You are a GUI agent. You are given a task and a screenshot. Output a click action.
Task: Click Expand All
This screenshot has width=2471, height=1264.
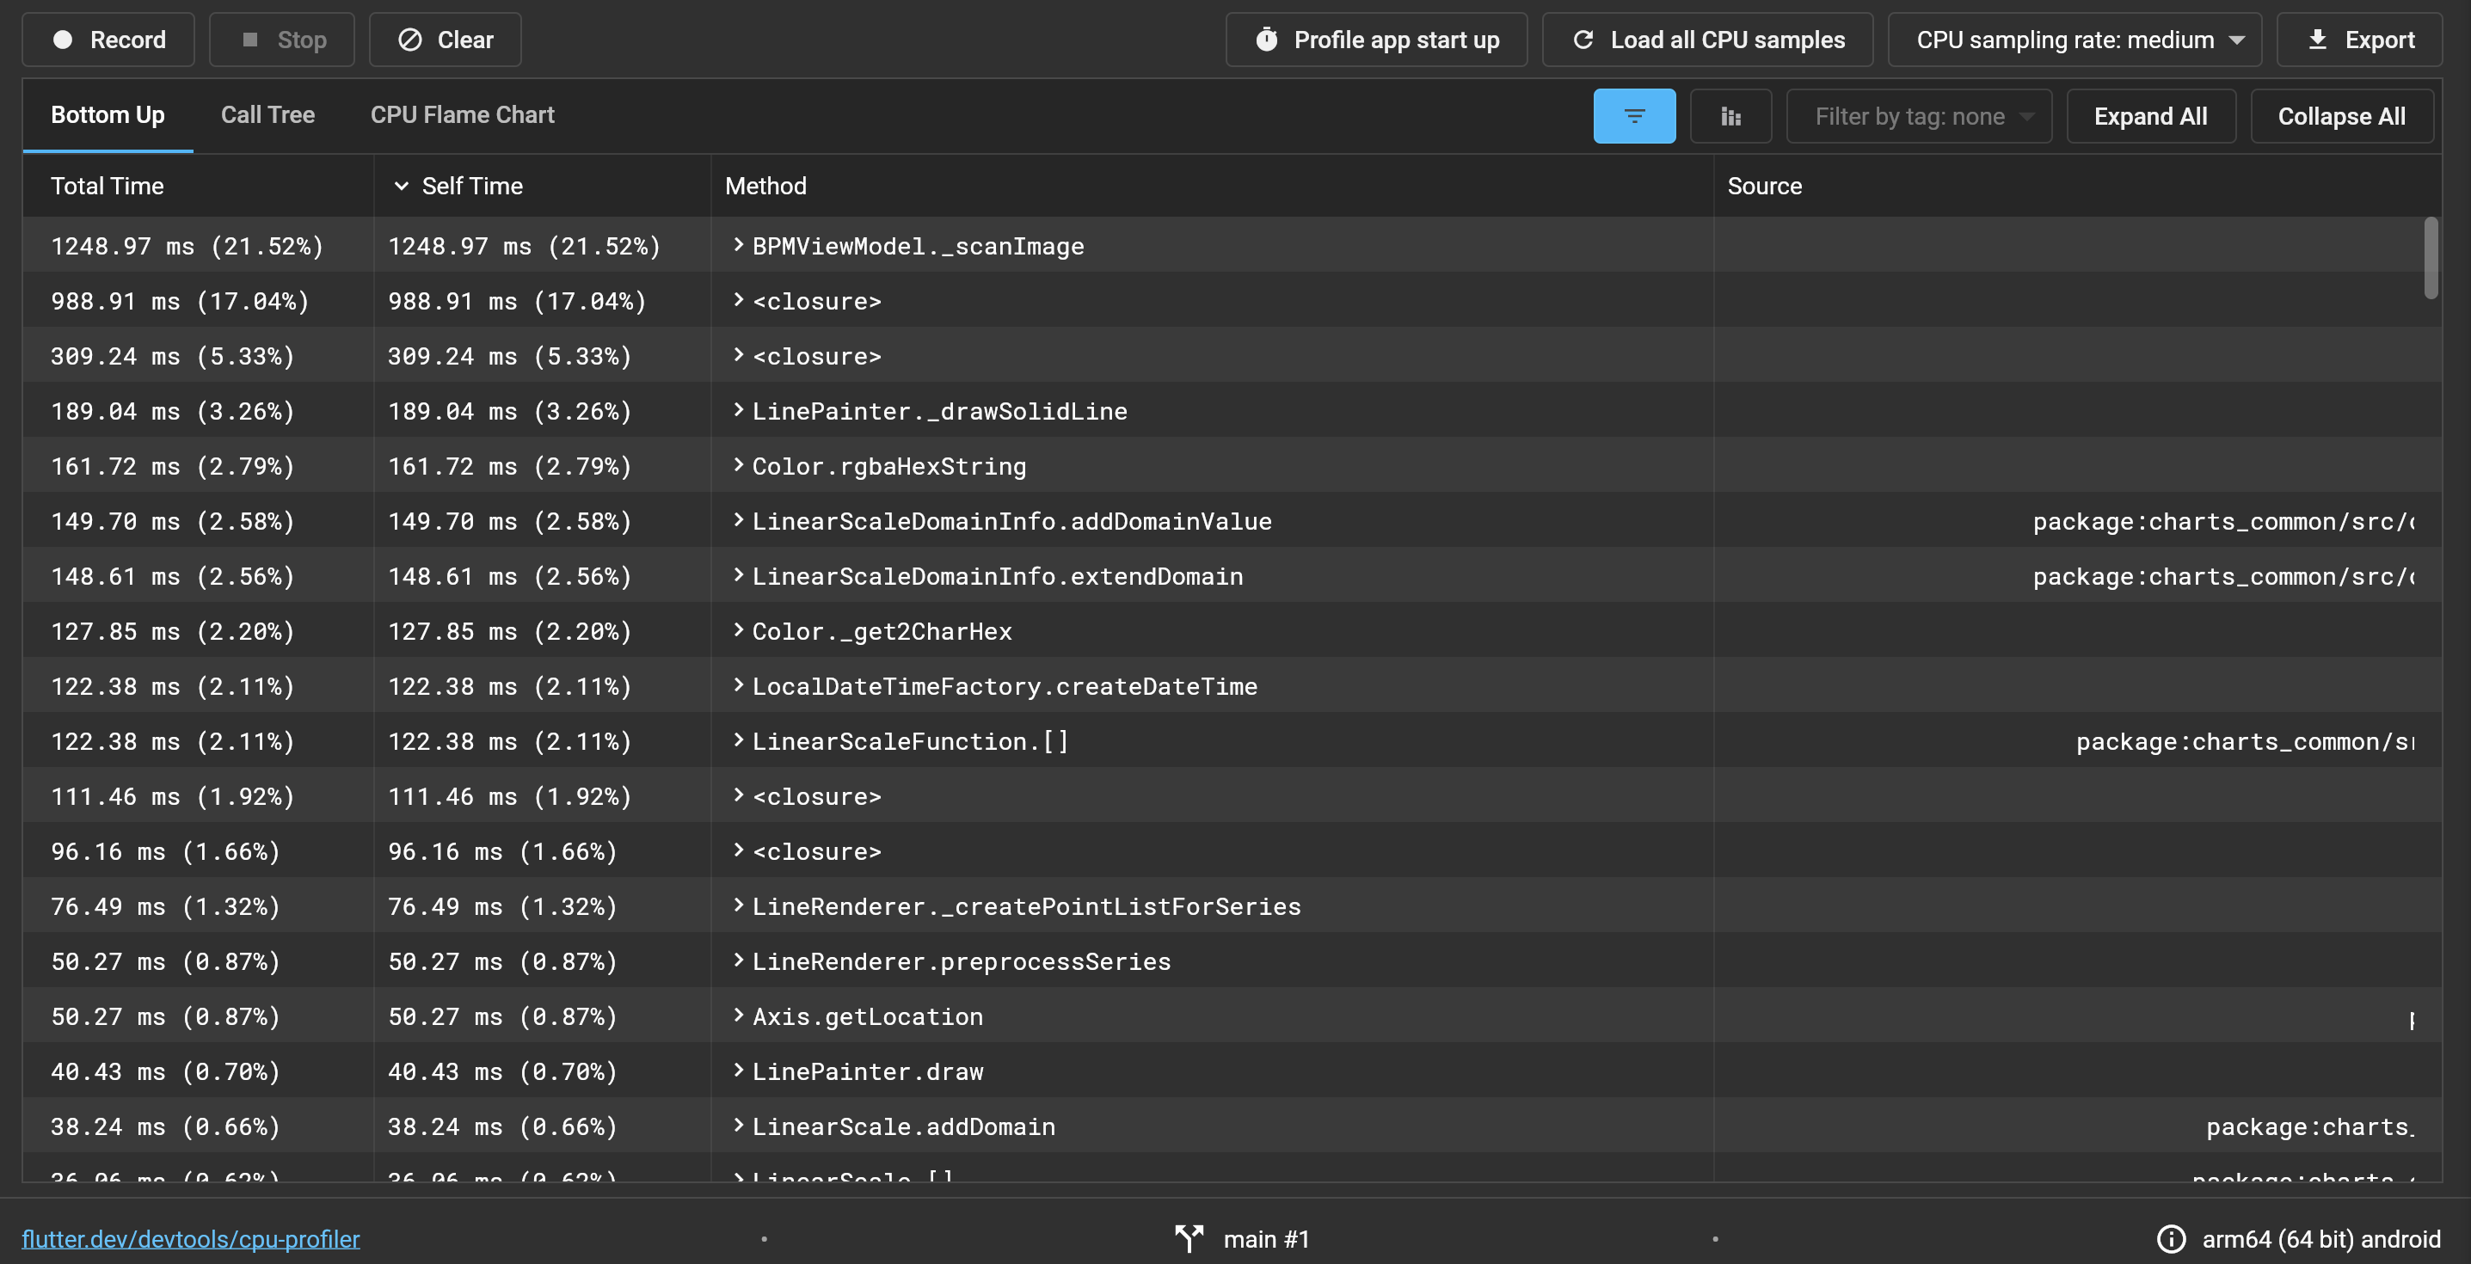[x=2150, y=116]
